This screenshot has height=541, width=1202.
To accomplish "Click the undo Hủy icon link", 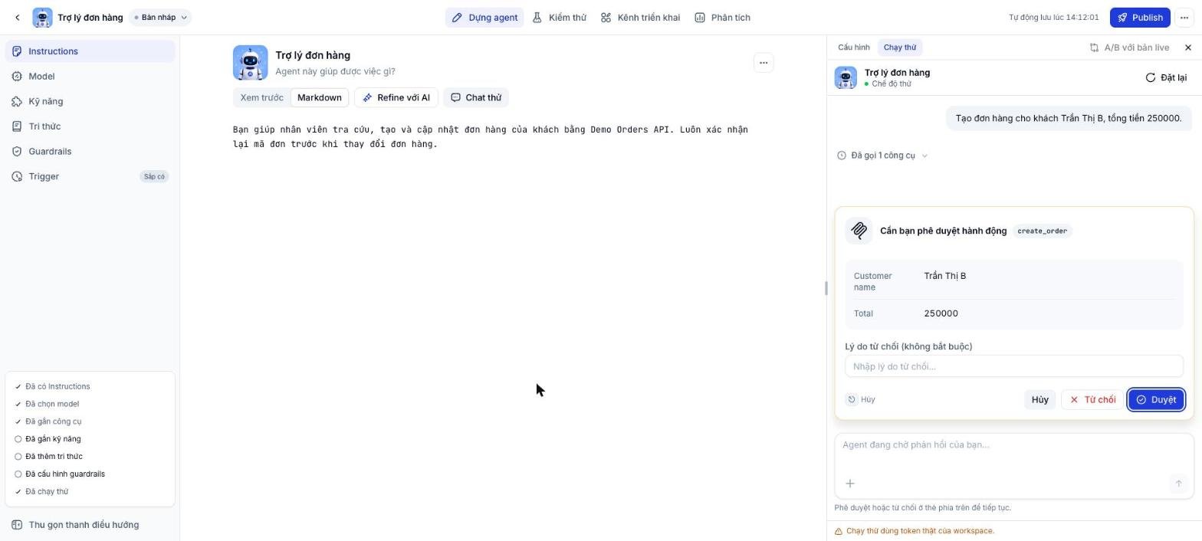I will tap(860, 399).
